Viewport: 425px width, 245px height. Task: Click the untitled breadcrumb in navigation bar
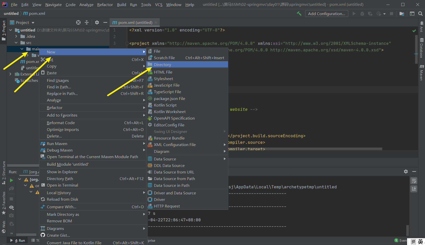[11, 14]
